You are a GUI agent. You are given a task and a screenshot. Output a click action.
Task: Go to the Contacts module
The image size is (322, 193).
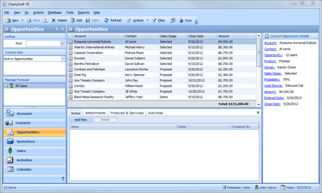pos(34,123)
